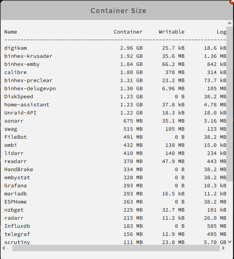
Task: Click the horizontal scrollbar thumb
Action: [x=116, y=248]
